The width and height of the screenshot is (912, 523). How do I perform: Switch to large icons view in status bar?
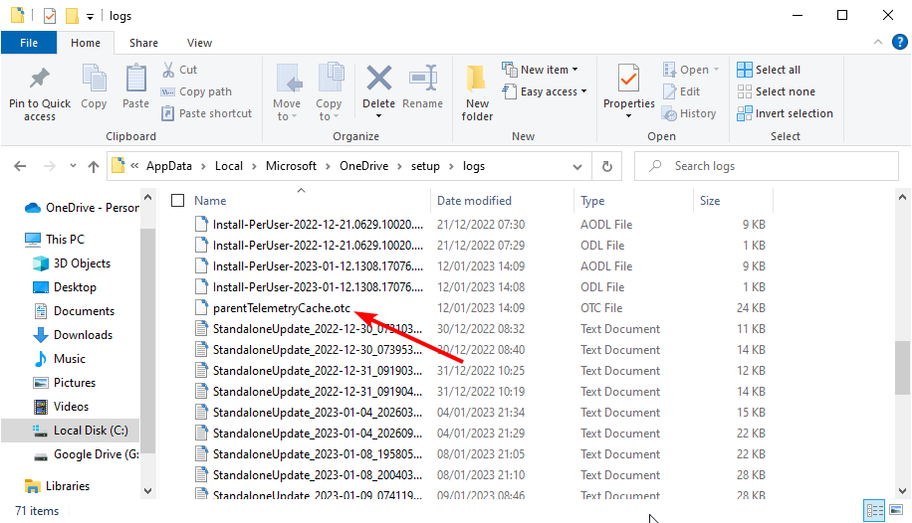[896, 511]
